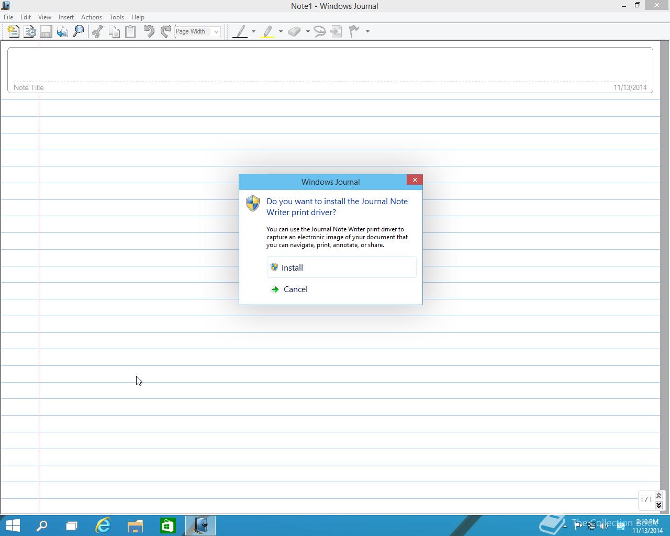Click the Paste clipboard icon
Screen dimensions: 670x536
pyautogui.click(x=130, y=31)
